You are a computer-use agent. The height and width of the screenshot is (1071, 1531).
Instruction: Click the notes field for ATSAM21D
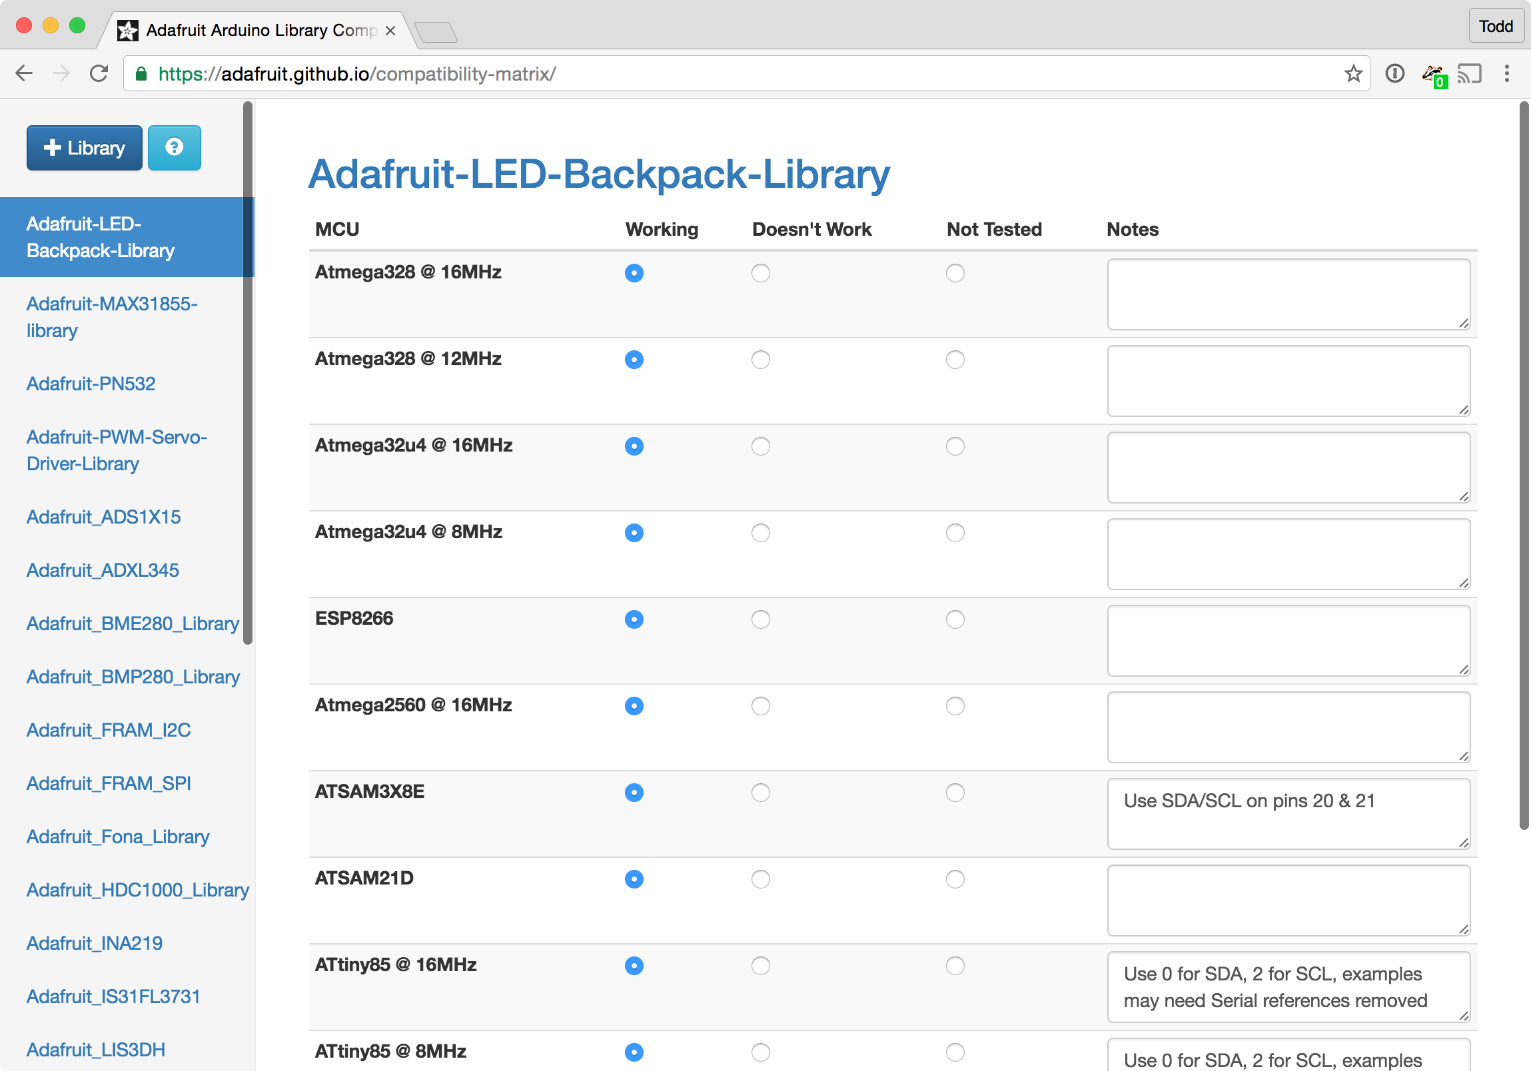[x=1288, y=900]
